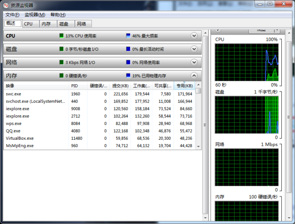
Task: Click the green disk I/O indicator square
Action: (61, 49)
